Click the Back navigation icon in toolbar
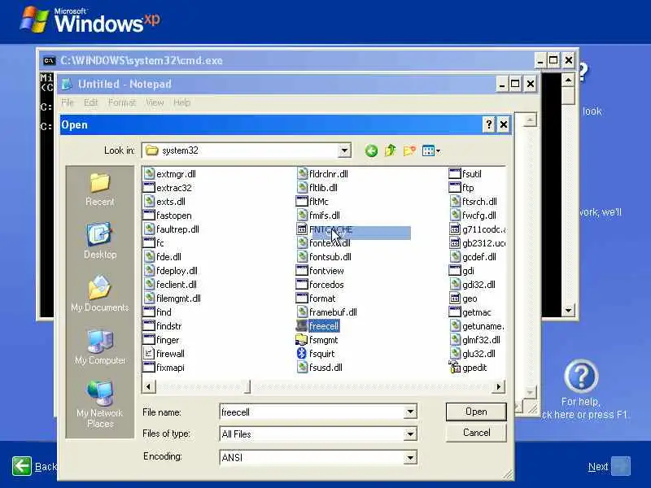This screenshot has height=488, width=651. point(371,150)
